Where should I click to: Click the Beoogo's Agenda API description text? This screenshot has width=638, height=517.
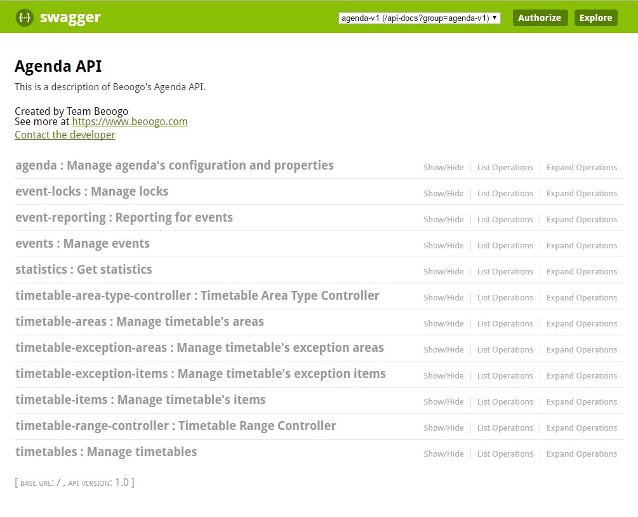(x=110, y=87)
